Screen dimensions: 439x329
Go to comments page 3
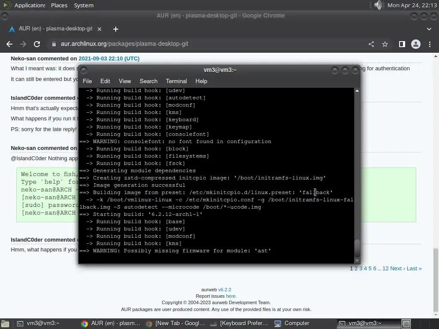pos(361,269)
